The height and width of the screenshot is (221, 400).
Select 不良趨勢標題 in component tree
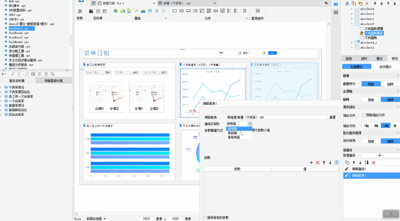(374, 29)
